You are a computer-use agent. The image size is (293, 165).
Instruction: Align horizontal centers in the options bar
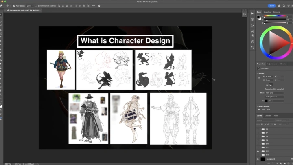click(x=63, y=6)
